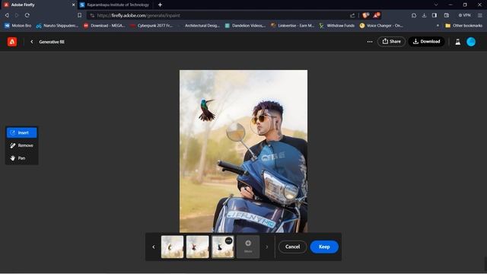The width and height of the screenshot is (487, 274).
Task: Open Brave Shields lion icon
Action: pyautogui.click(x=365, y=15)
